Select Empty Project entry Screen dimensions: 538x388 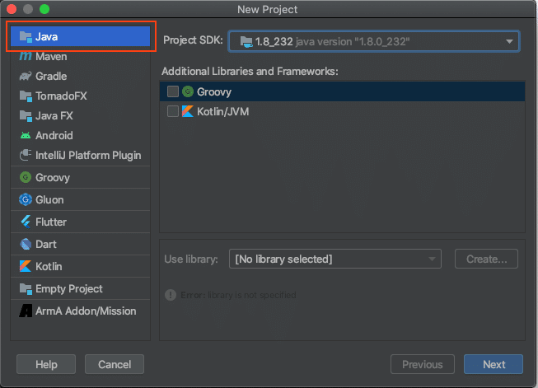tap(80, 288)
